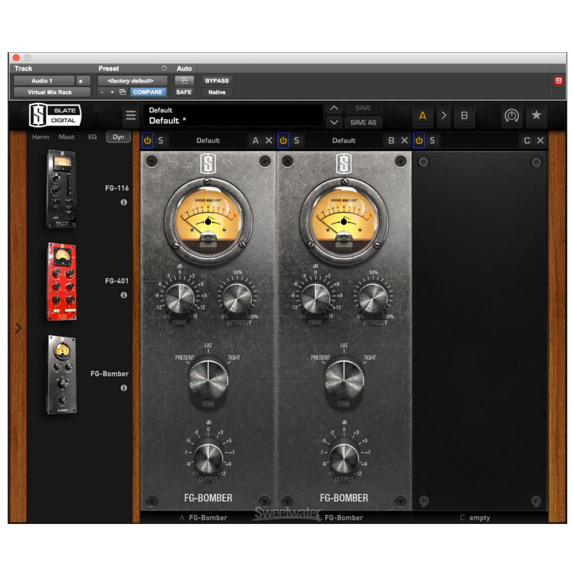Show info for FG-Bomber module
The height and width of the screenshot is (573, 573).
point(124,388)
